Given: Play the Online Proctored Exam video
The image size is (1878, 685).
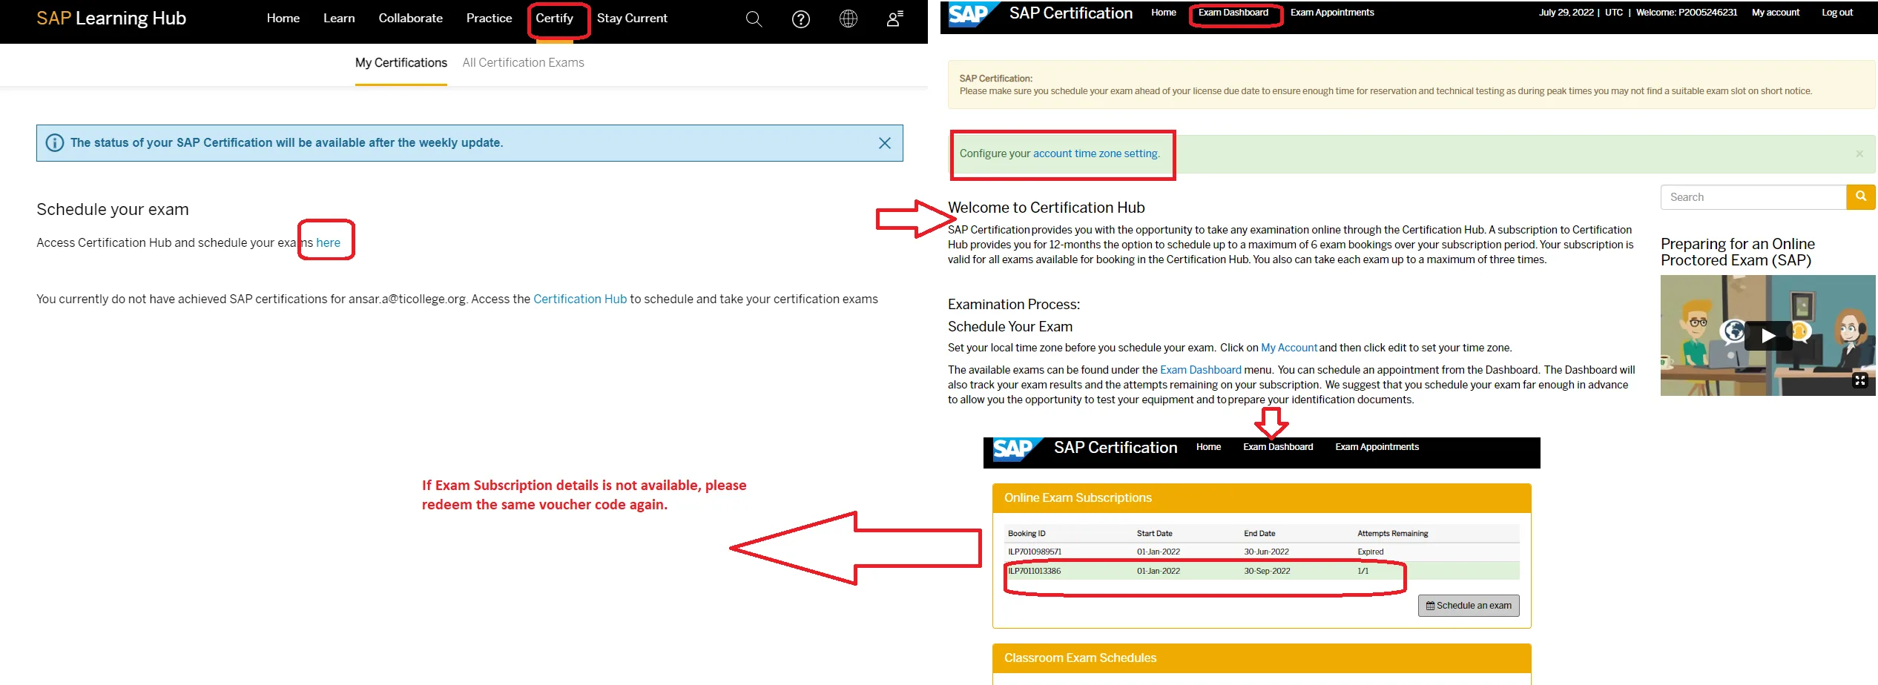Looking at the screenshot, I should click(1768, 336).
